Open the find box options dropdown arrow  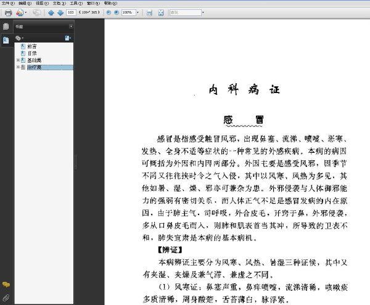coord(203,12)
